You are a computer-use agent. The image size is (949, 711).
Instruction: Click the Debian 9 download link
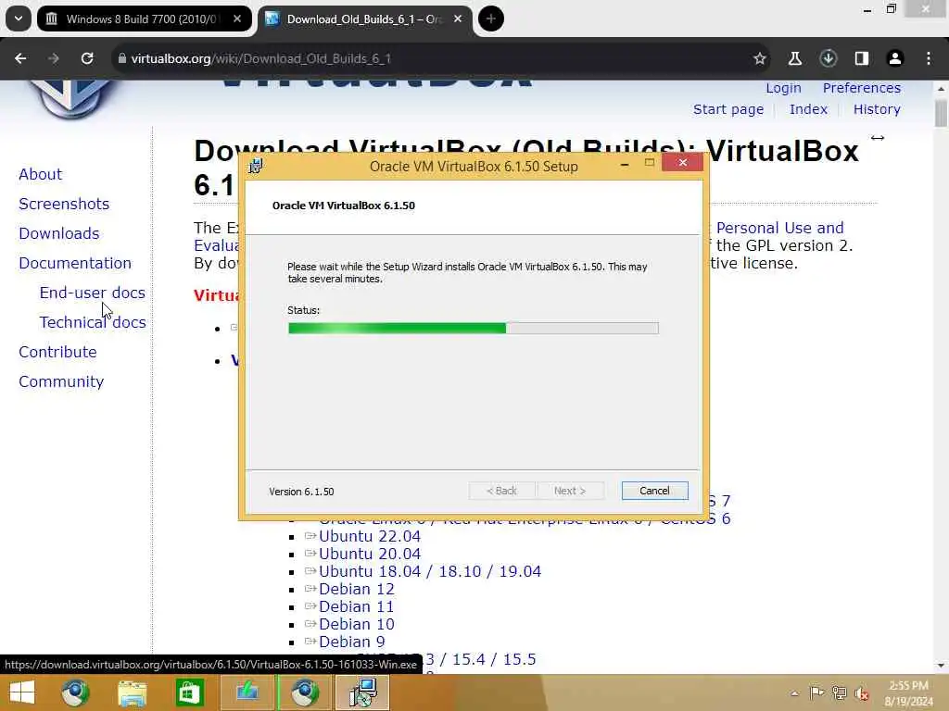coord(351,642)
